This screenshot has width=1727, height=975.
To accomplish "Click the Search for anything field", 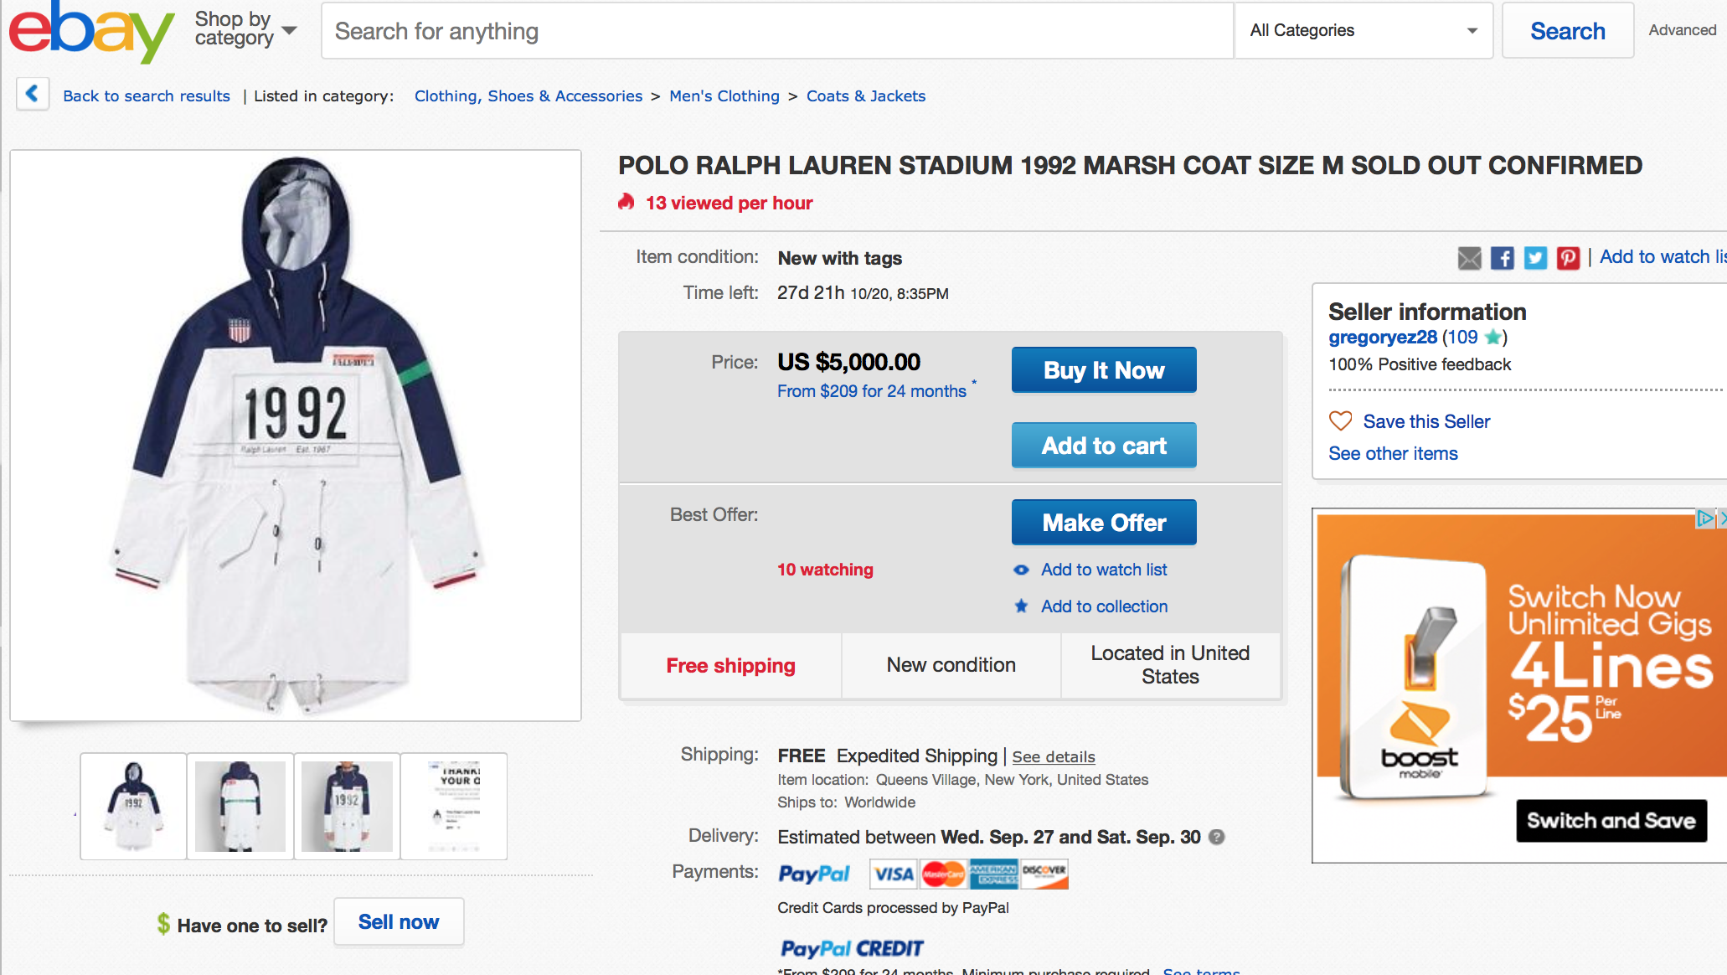I will [x=776, y=31].
